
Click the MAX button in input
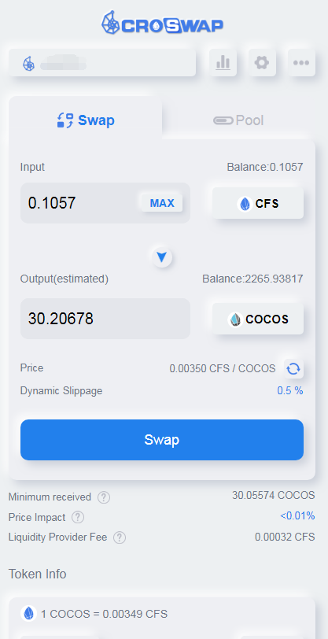click(x=162, y=203)
